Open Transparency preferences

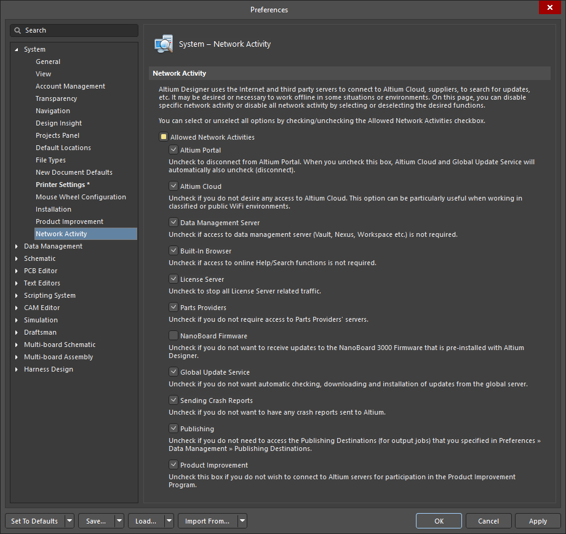point(57,98)
